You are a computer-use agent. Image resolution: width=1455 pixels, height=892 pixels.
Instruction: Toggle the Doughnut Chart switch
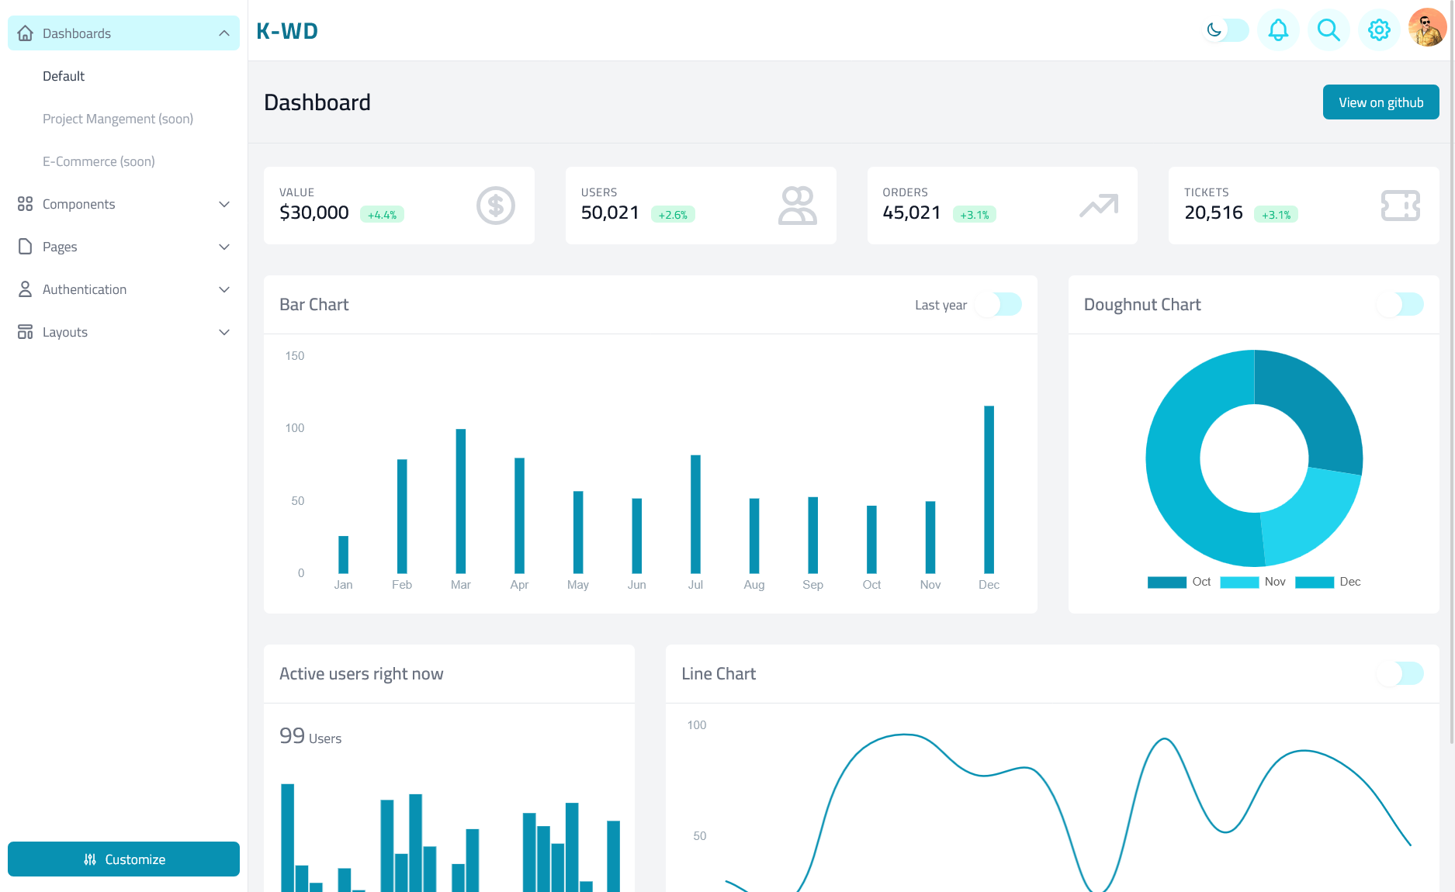1401,305
